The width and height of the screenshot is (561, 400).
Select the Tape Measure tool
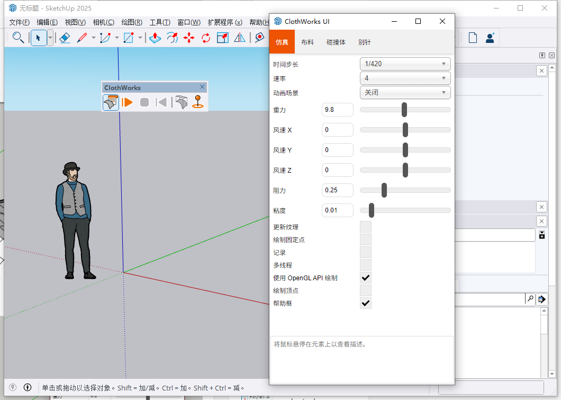pos(259,38)
